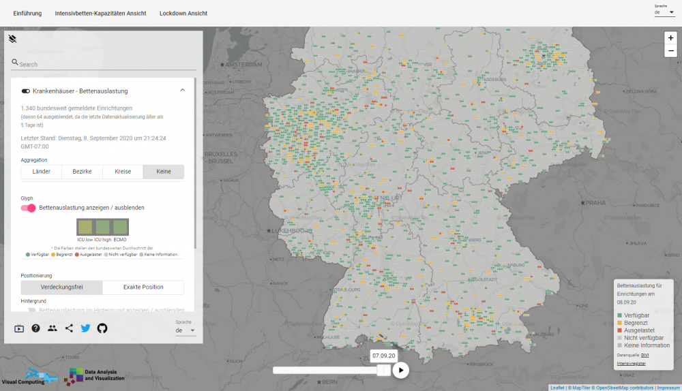Click the share icon

click(x=69, y=328)
